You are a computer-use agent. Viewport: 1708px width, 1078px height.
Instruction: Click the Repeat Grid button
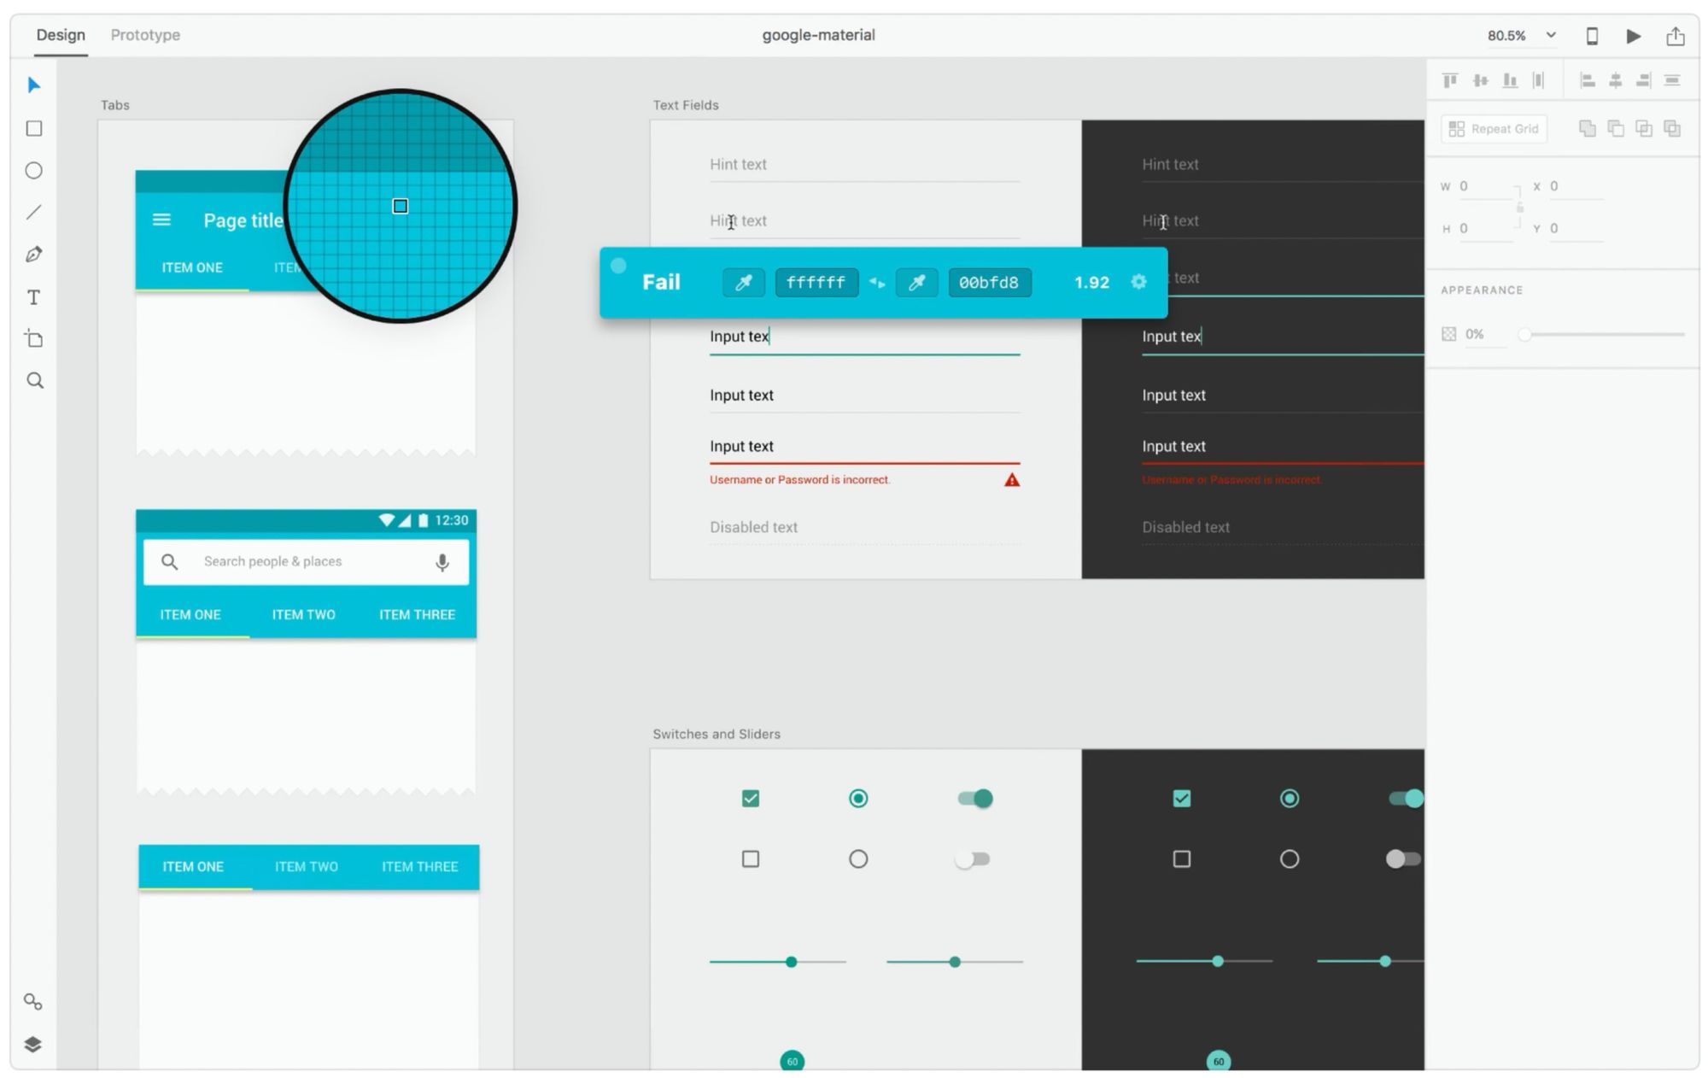(x=1494, y=129)
